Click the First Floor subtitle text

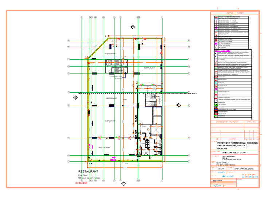(83, 175)
